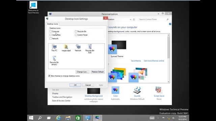Viewport: 216px width, 121px height.
Task: Close the Desktop Icon Settings dialog
Action: [106, 18]
